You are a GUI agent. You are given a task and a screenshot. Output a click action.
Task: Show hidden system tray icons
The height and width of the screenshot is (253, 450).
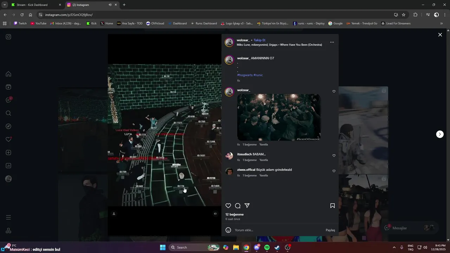(394, 247)
